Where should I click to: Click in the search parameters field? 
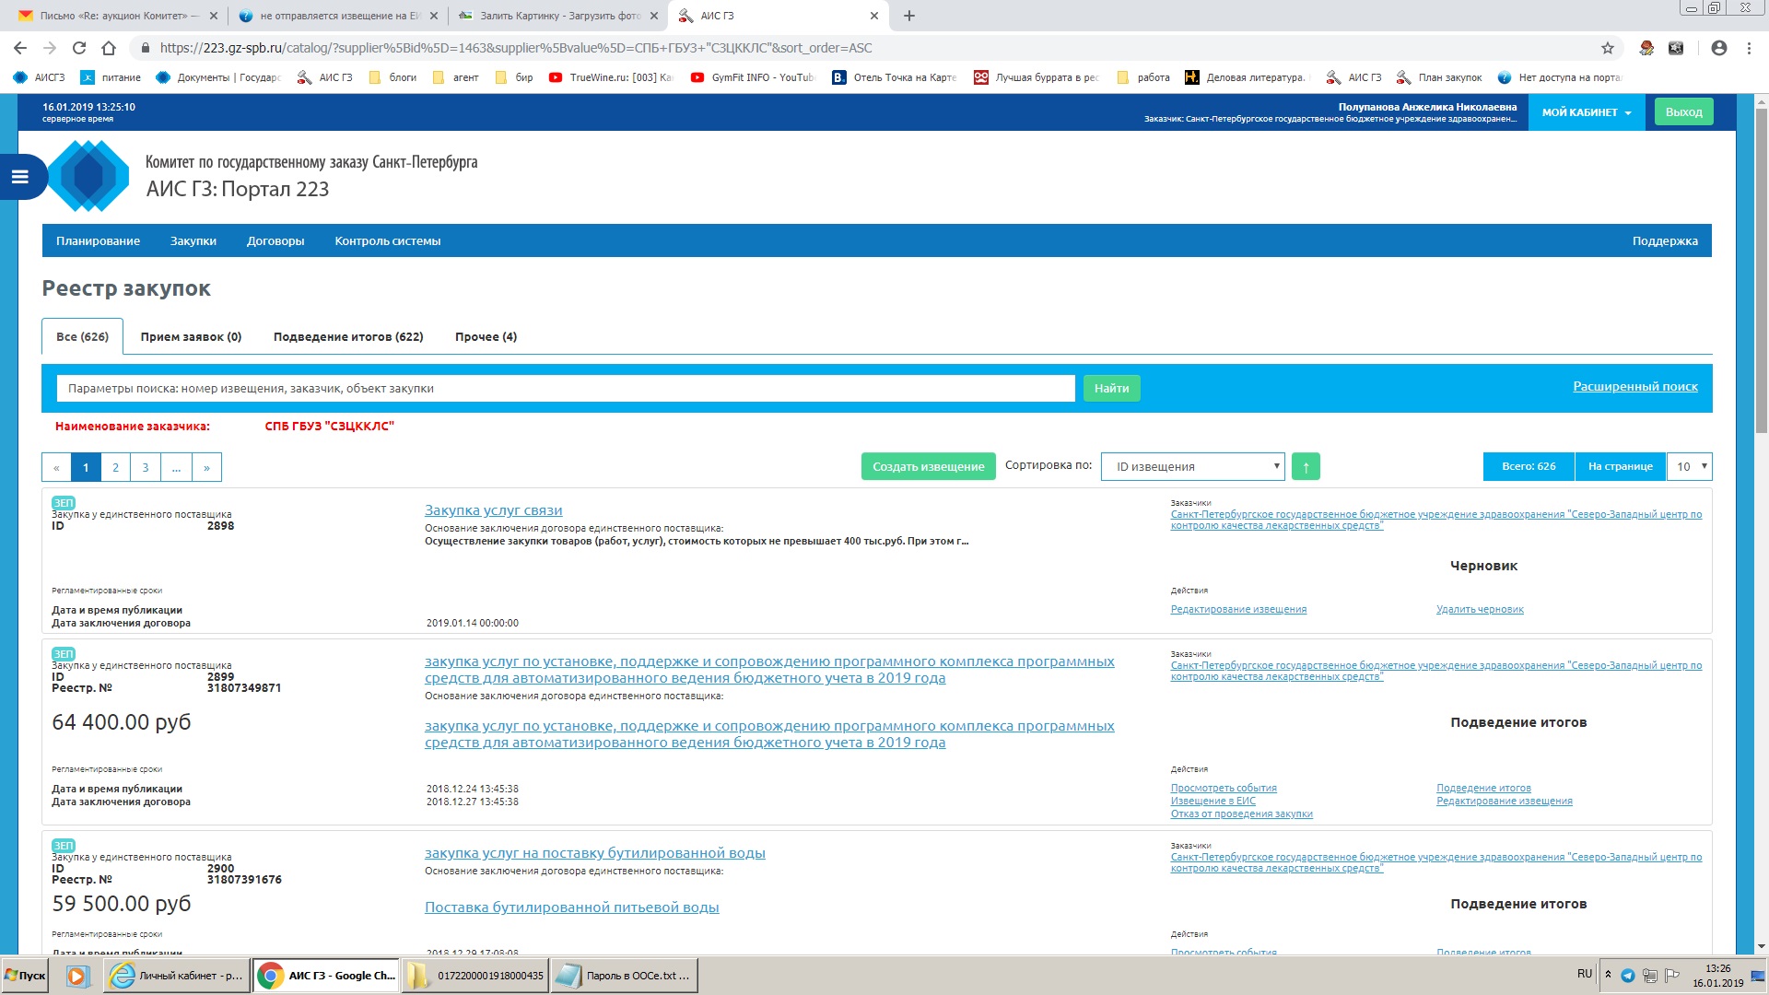coord(566,389)
